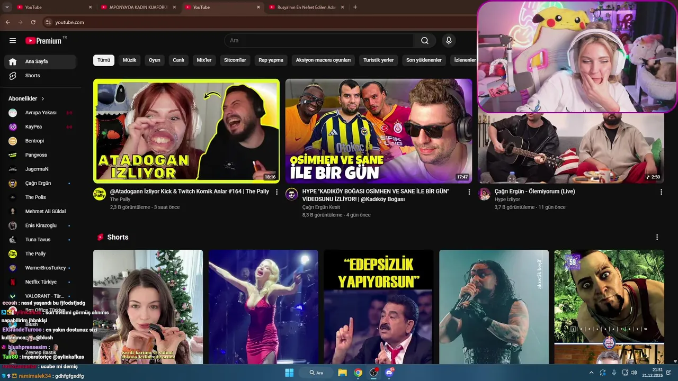Open Google Chrome from taskbar

(x=358, y=373)
